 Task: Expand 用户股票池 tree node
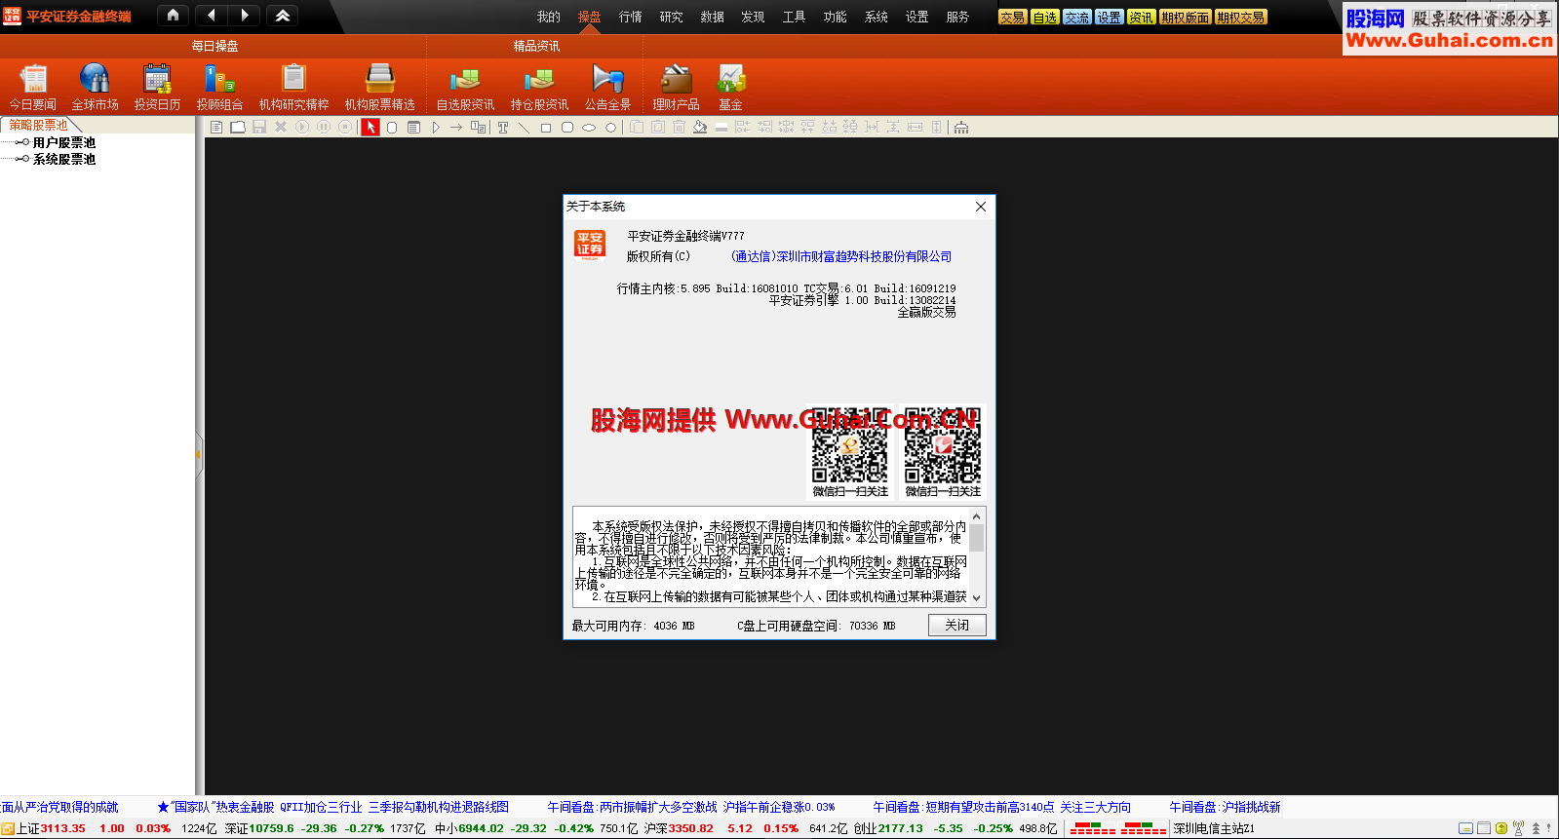tap(21, 142)
